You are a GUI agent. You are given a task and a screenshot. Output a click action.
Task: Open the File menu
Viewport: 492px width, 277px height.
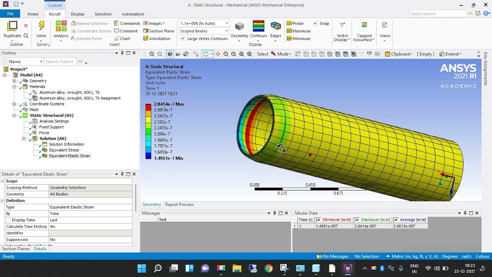point(10,14)
